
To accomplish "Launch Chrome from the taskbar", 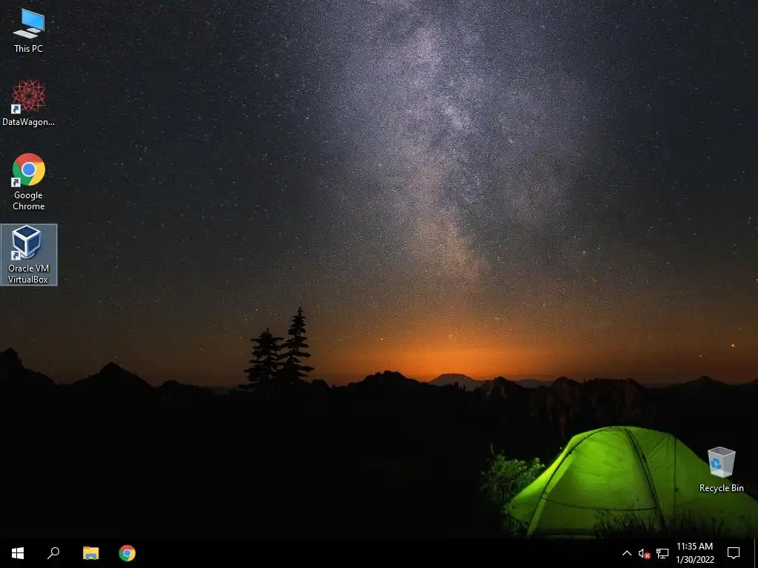I will point(127,553).
